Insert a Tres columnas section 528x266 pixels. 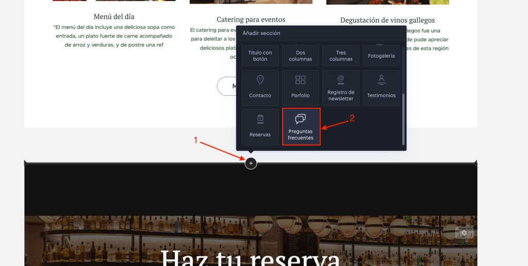click(x=341, y=55)
